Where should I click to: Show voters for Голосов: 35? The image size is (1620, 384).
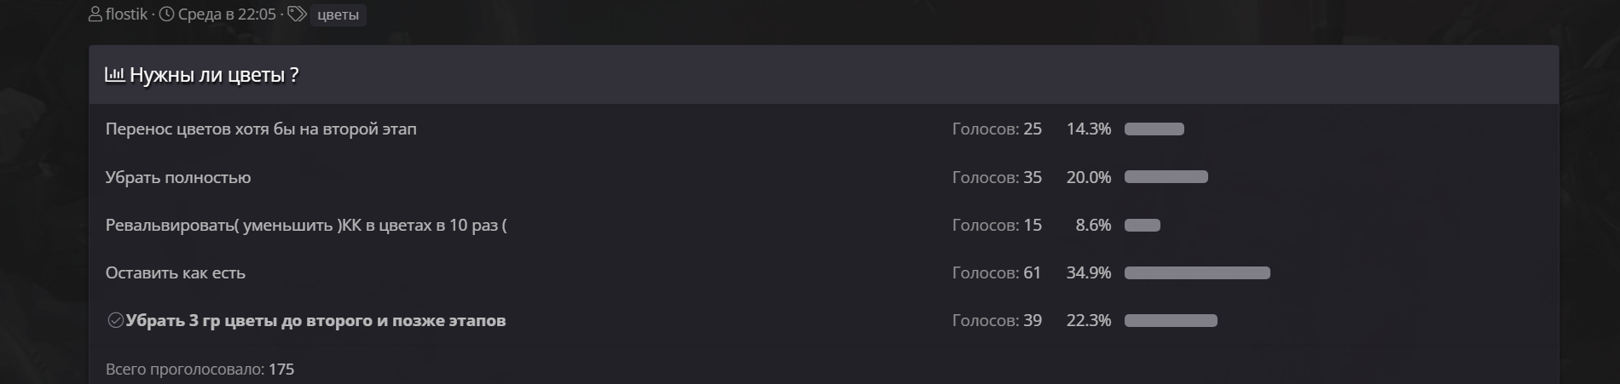(x=997, y=178)
